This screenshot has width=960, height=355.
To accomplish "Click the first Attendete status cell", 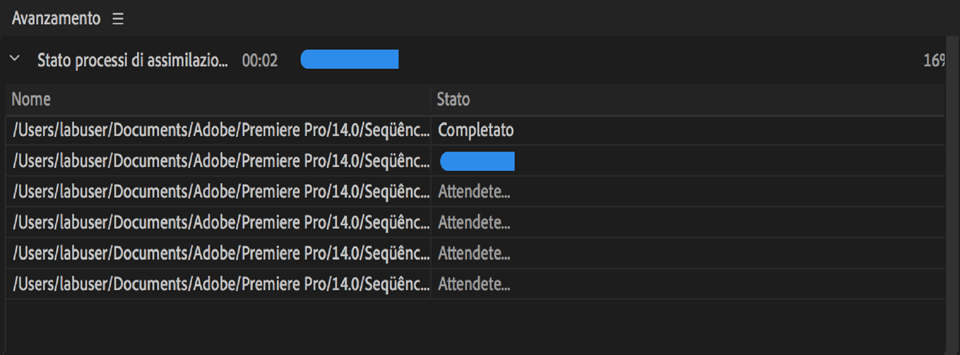I will 474,192.
